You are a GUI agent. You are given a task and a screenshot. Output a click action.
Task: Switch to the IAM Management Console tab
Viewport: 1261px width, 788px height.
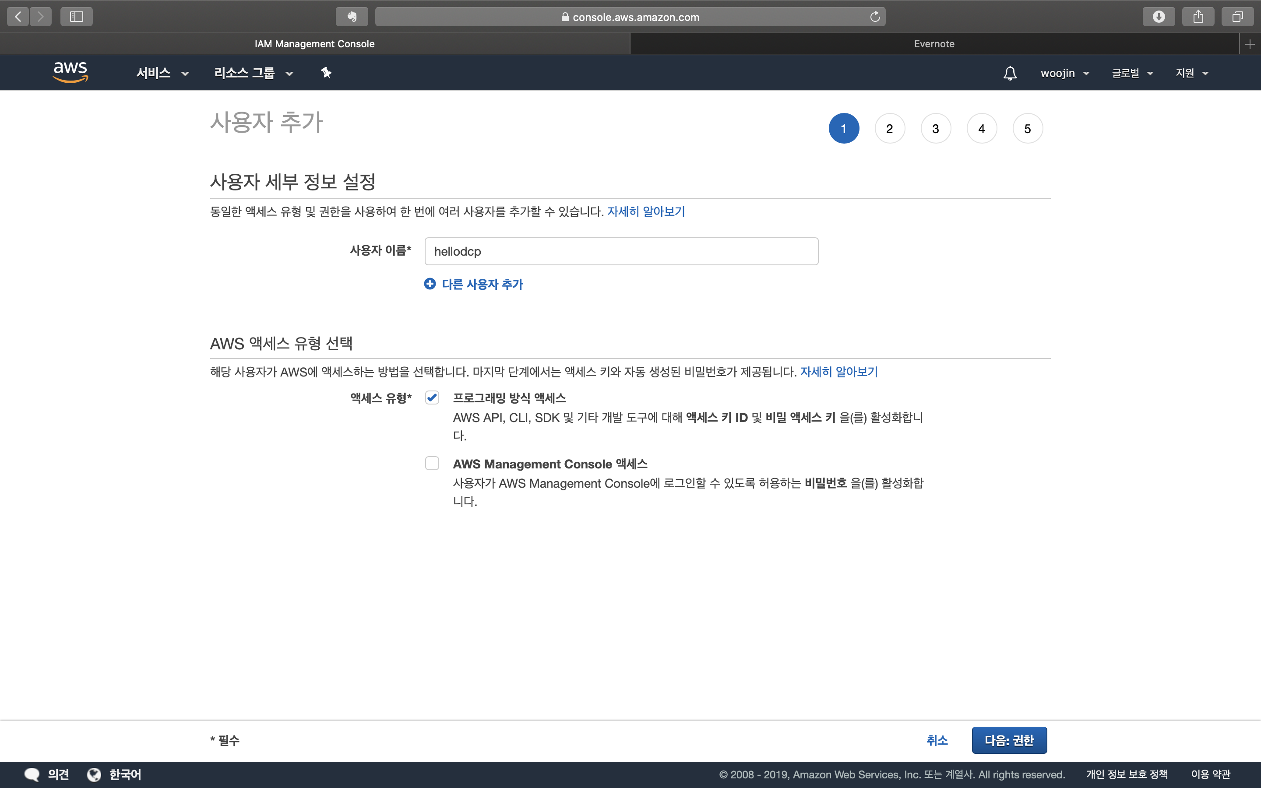(315, 44)
